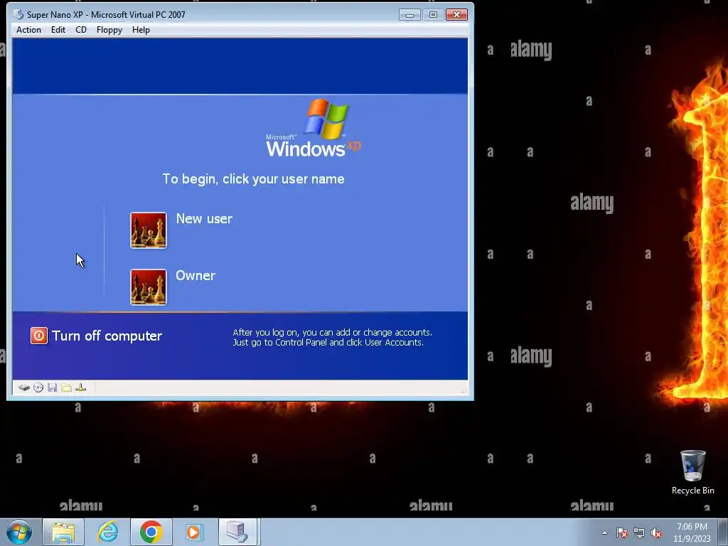
Task: Open the Help menu
Action: tap(141, 30)
